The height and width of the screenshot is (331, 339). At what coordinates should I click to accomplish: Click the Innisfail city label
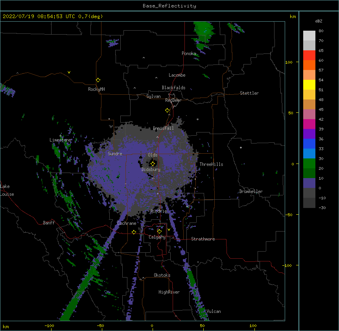163,128
